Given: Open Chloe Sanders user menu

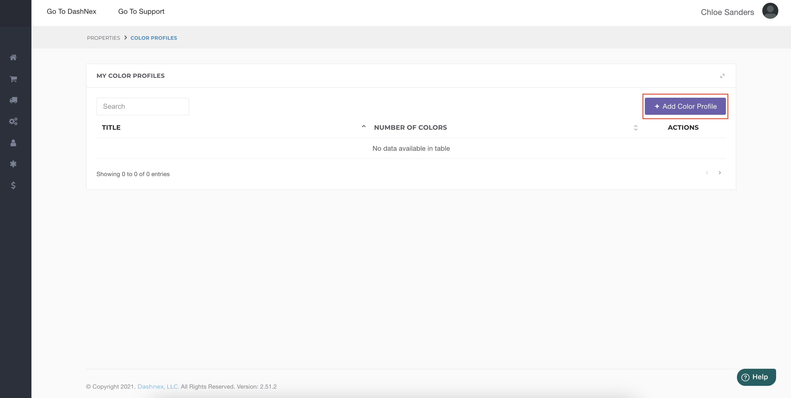Looking at the screenshot, I should tap(727, 12).
